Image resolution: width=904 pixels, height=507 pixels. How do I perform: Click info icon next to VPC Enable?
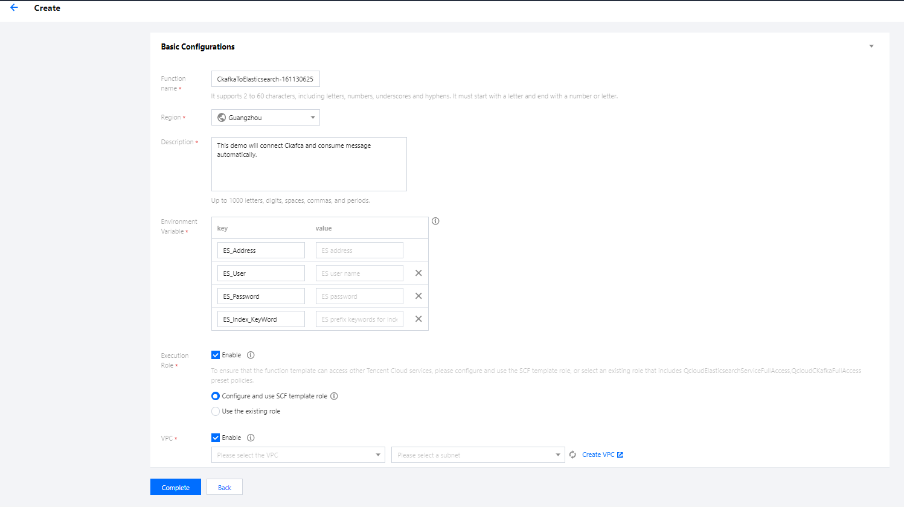[251, 438]
